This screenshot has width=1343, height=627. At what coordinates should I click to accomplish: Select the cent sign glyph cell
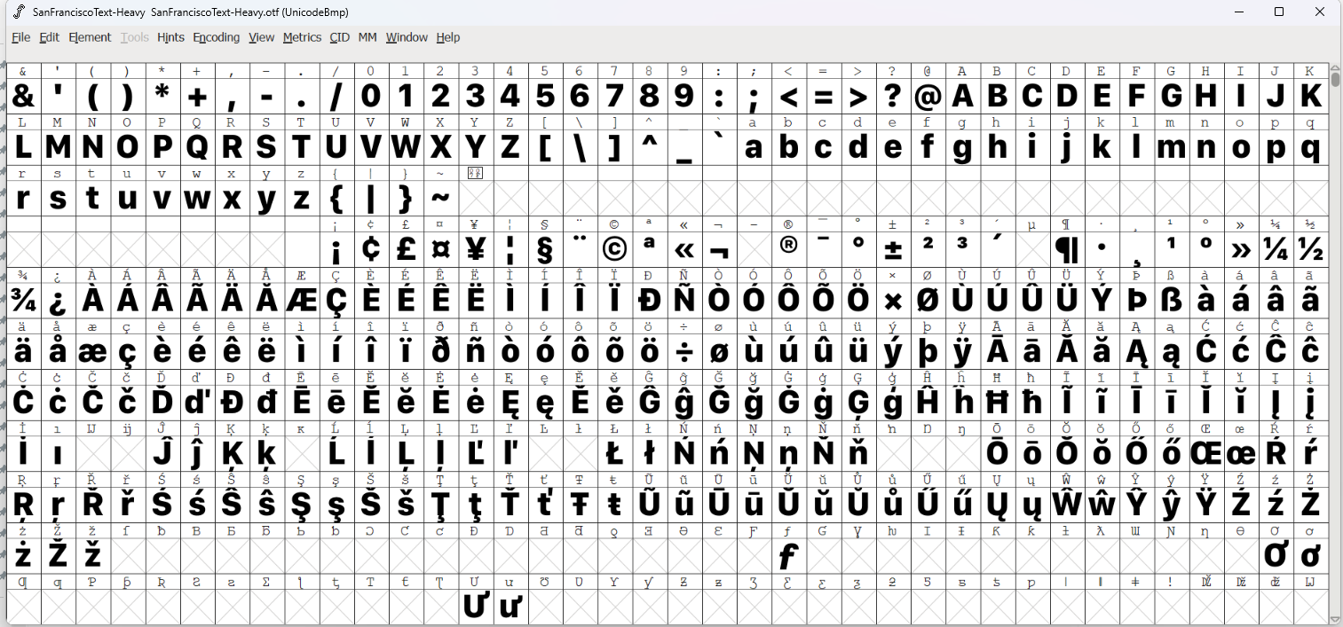pos(371,249)
